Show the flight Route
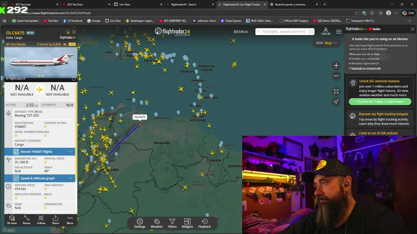 (x=26, y=220)
